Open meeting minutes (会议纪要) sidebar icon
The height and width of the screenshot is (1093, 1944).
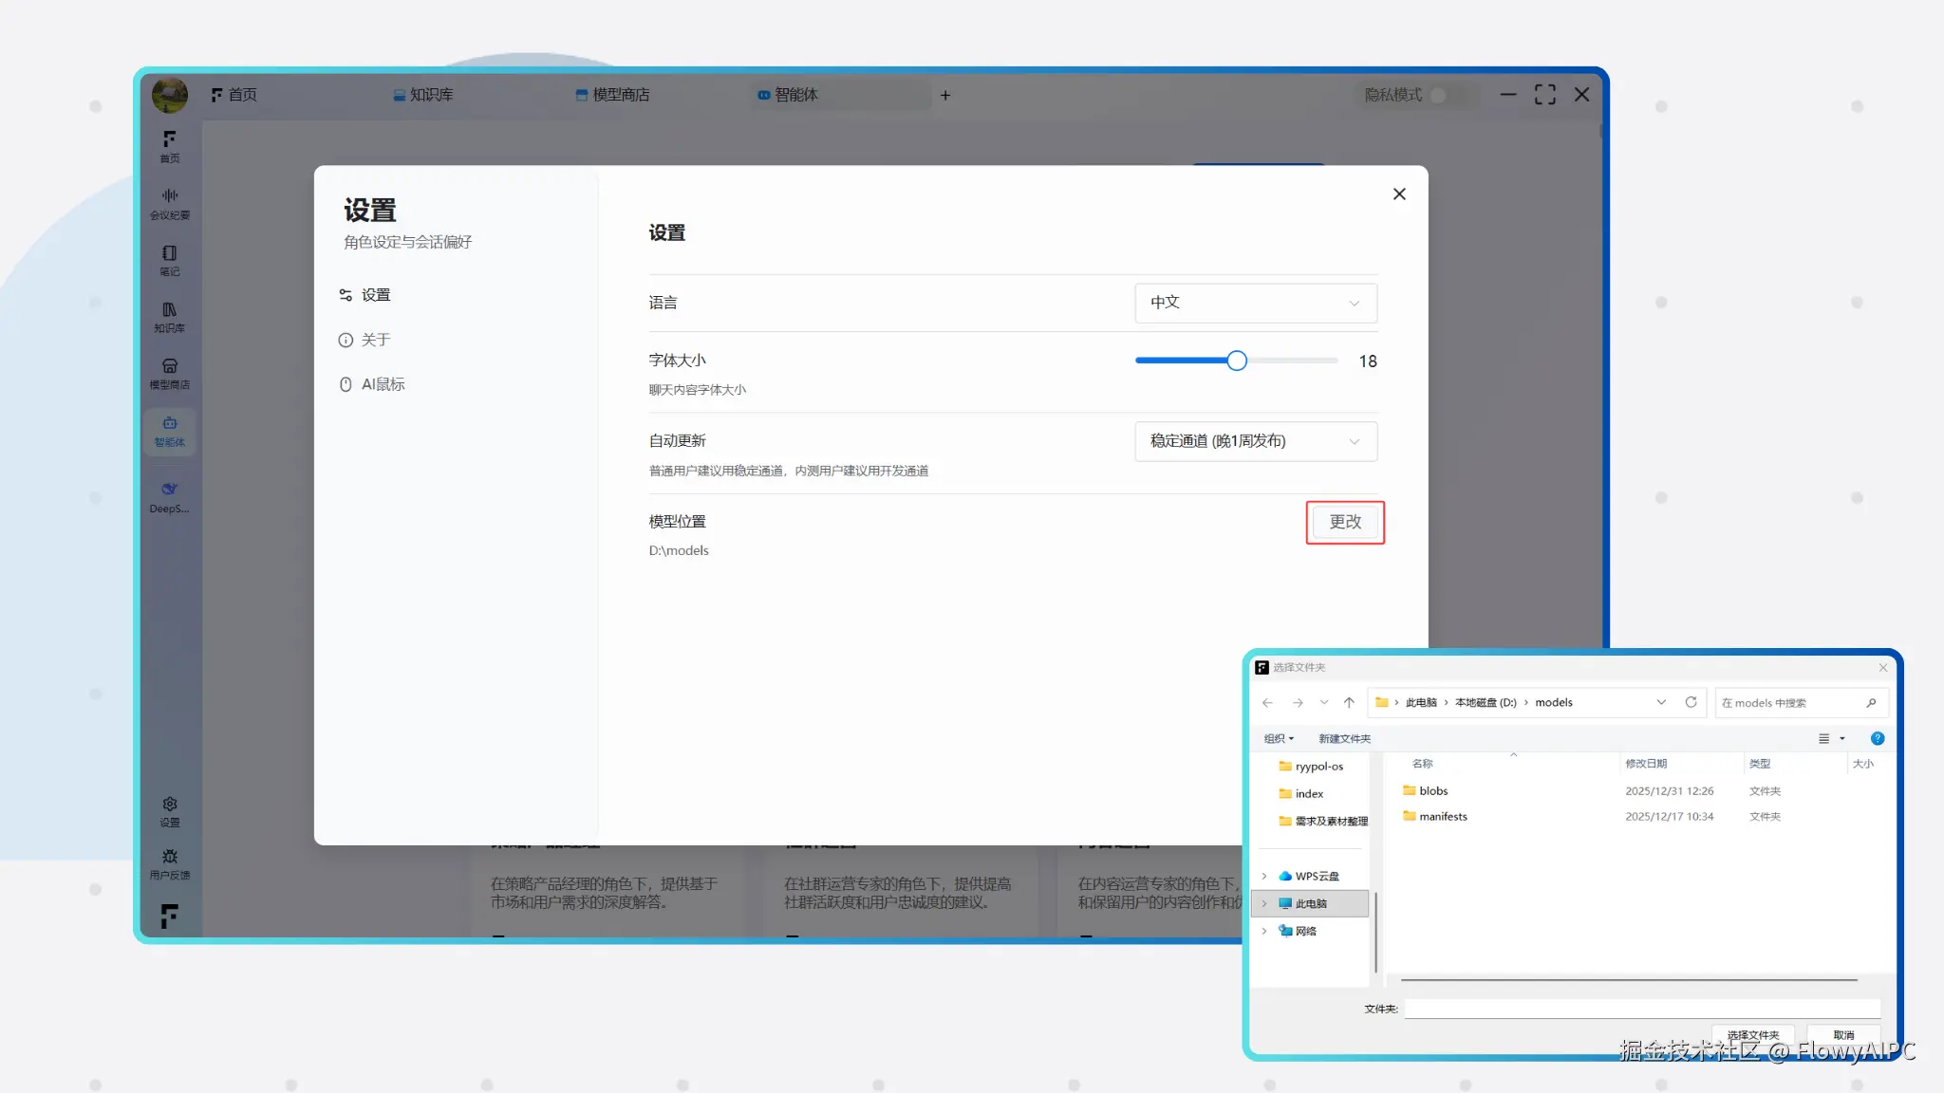click(169, 203)
